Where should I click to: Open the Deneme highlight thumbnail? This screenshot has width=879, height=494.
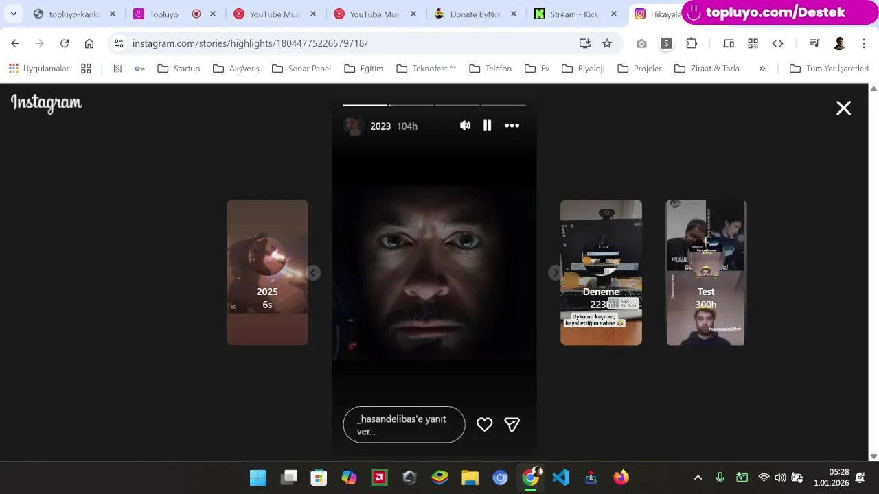pyautogui.click(x=601, y=272)
